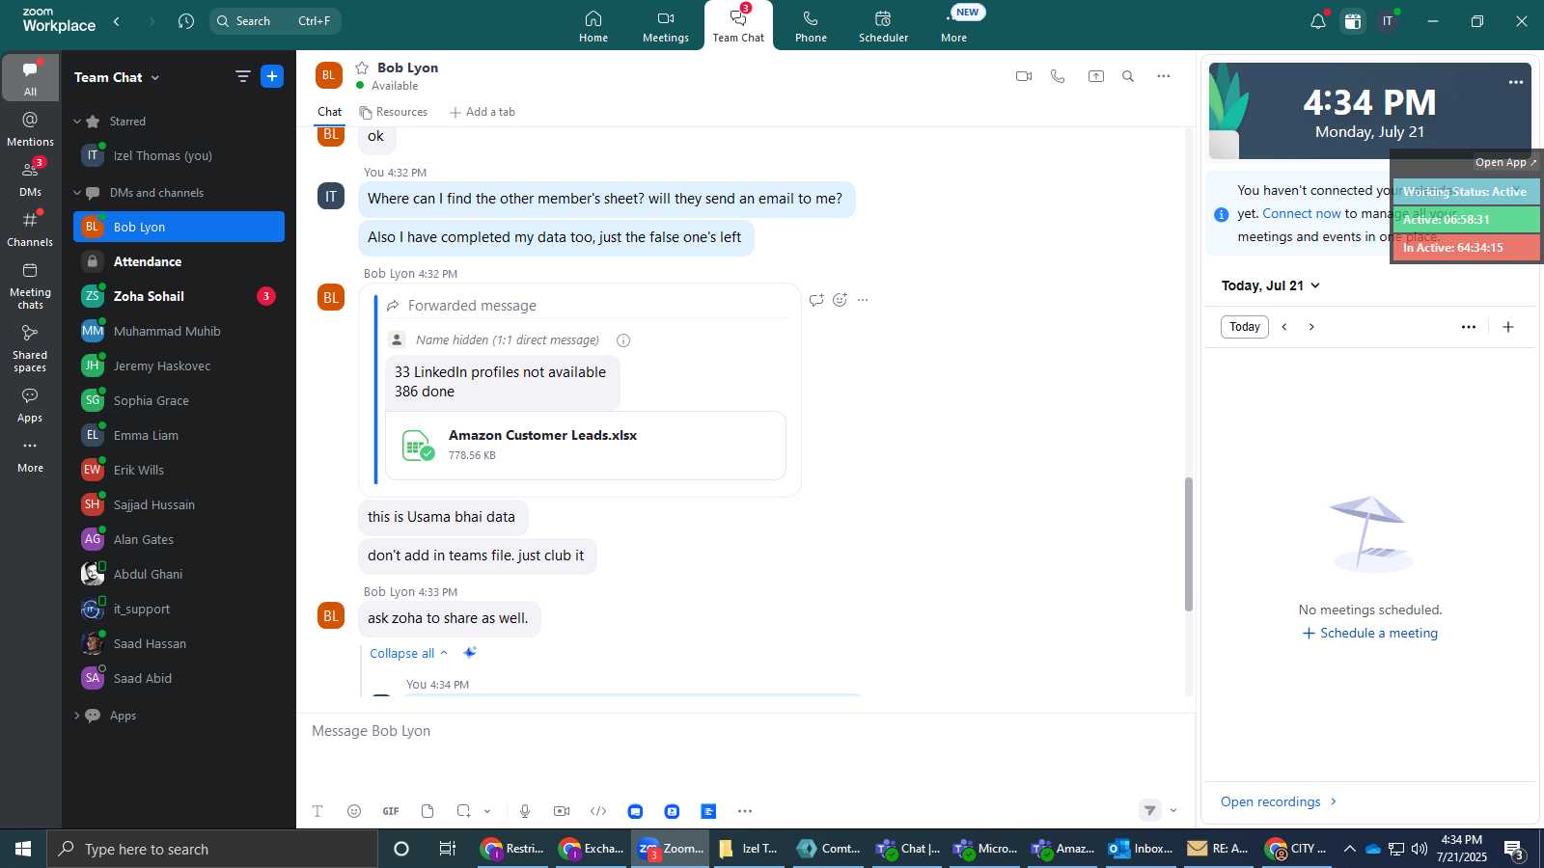1544x868 pixels.
Task: Insert code snippet
Action: [598, 811]
